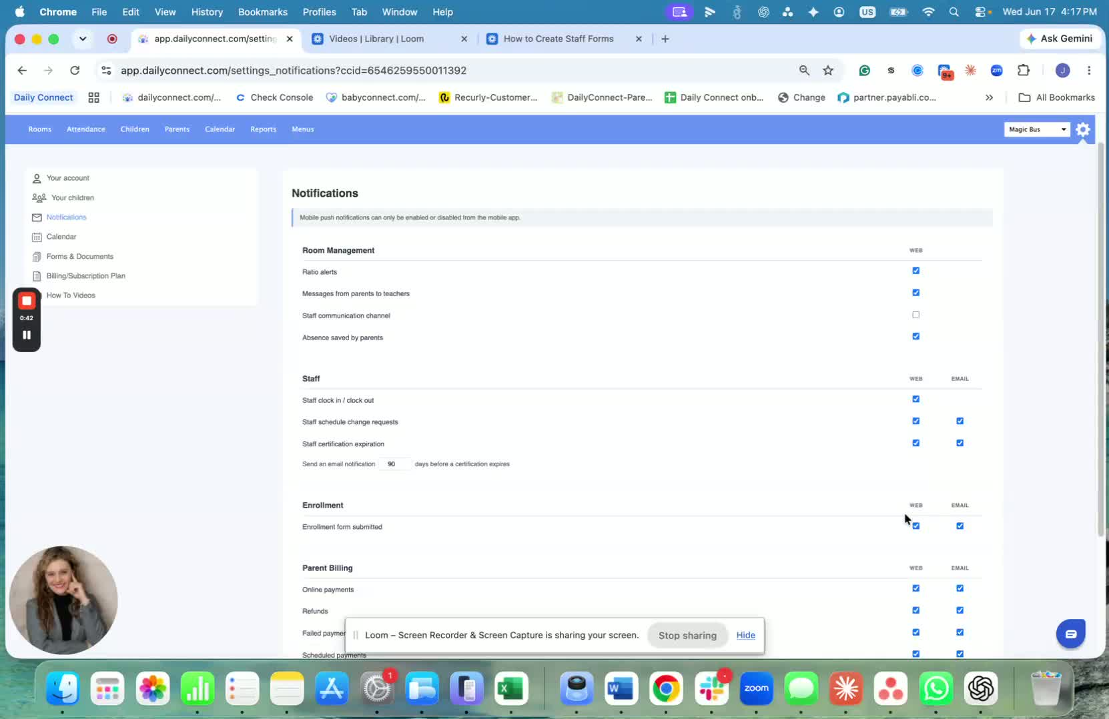Click Stop sharing button
Screen dimensions: 1109x719
pos(687,635)
